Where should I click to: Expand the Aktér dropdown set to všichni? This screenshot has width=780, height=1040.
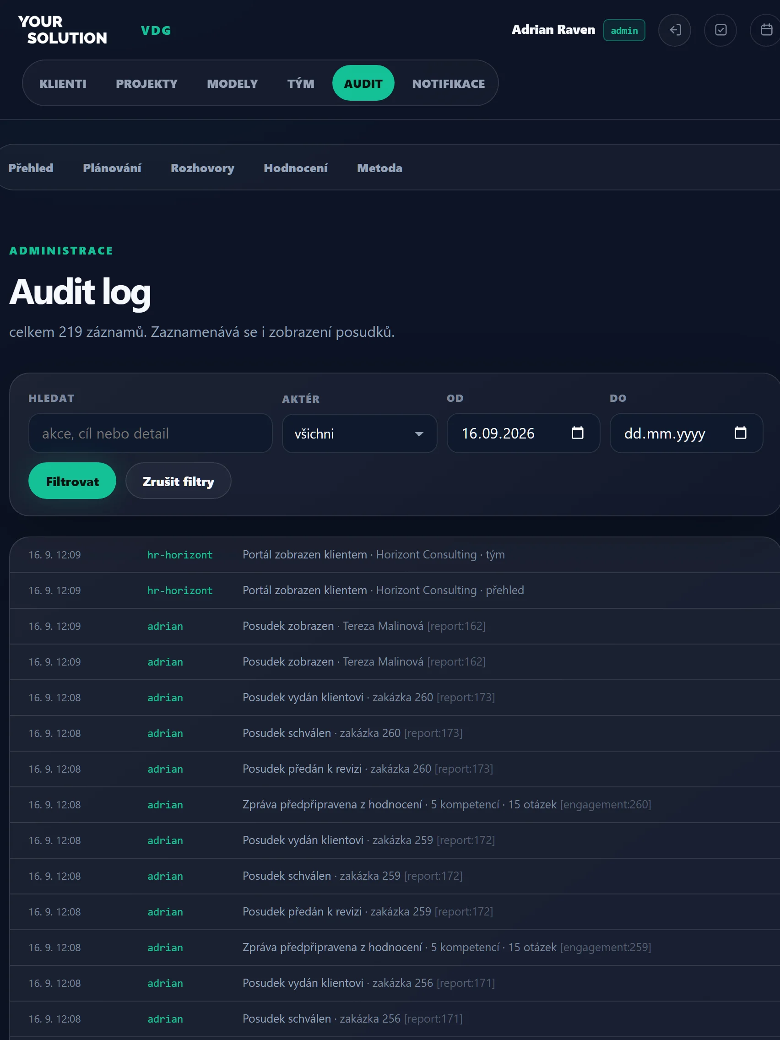[x=360, y=433]
